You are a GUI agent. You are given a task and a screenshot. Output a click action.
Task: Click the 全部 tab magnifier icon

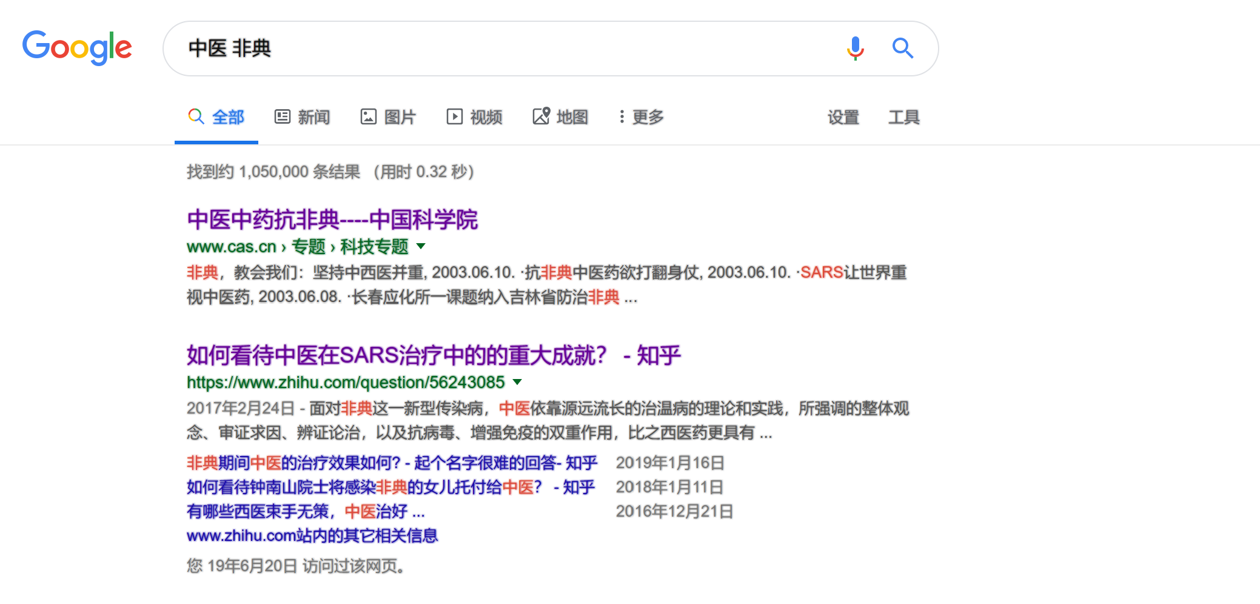pos(196,116)
